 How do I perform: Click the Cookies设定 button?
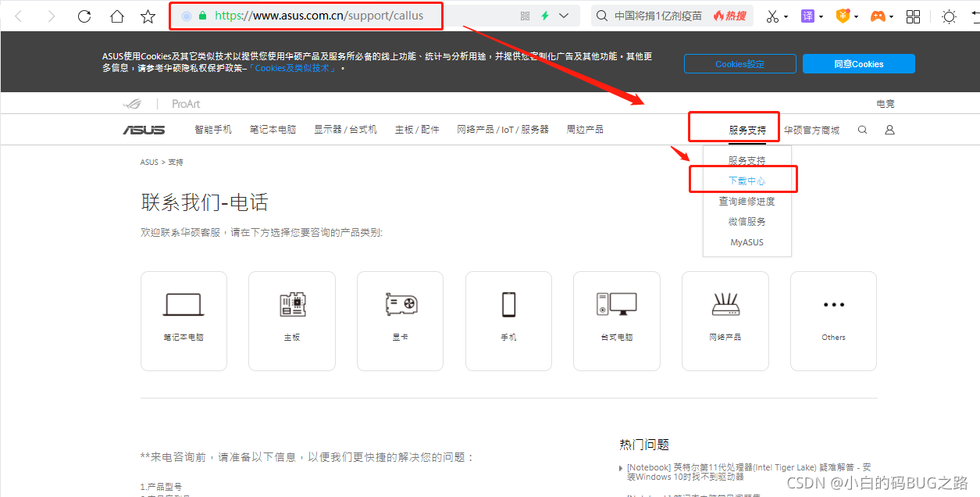(x=740, y=64)
